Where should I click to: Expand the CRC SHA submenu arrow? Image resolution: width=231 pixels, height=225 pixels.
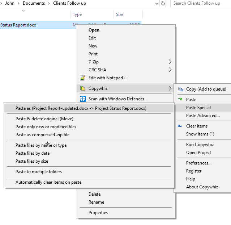(x=170, y=70)
